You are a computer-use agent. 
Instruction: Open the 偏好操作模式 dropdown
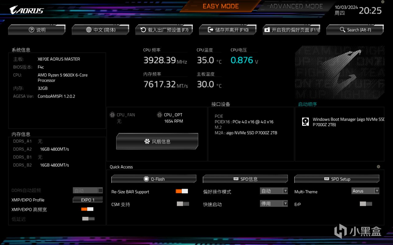(x=274, y=191)
